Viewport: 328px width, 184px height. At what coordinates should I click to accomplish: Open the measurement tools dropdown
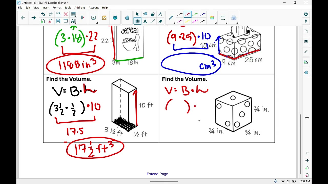[74, 21]
